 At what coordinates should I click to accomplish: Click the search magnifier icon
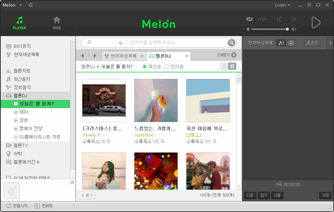coord(231,42)
